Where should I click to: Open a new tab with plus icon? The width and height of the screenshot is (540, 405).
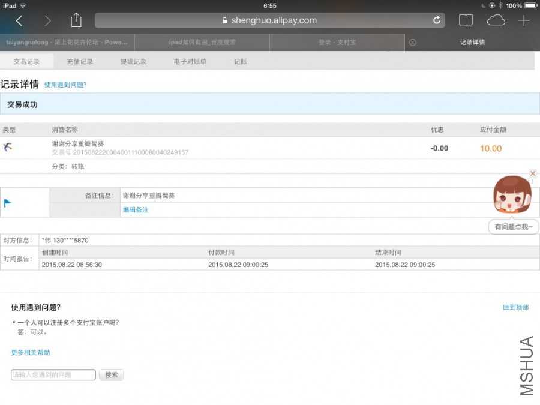click(x=524, y=20)
